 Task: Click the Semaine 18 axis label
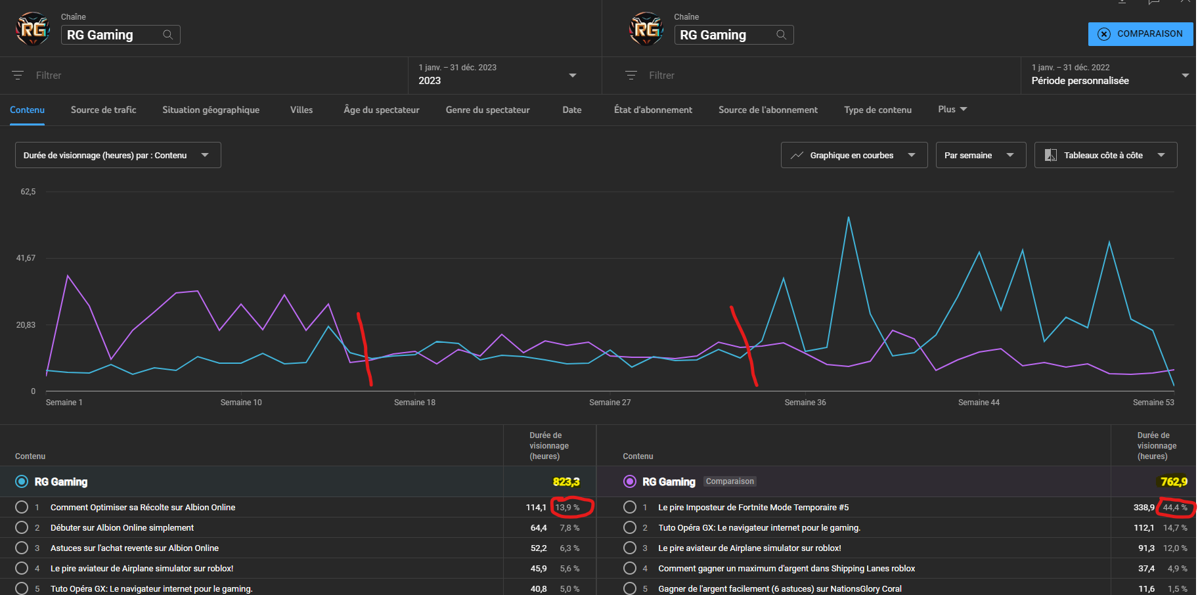click(x=414, y=403)
